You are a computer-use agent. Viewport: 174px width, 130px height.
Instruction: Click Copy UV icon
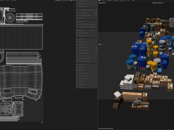pos(77,65)
